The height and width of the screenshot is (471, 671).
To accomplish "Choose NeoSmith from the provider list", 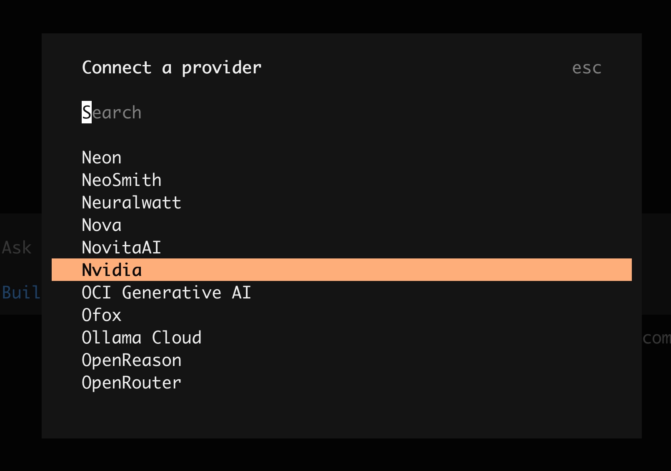I will [342, 180].
